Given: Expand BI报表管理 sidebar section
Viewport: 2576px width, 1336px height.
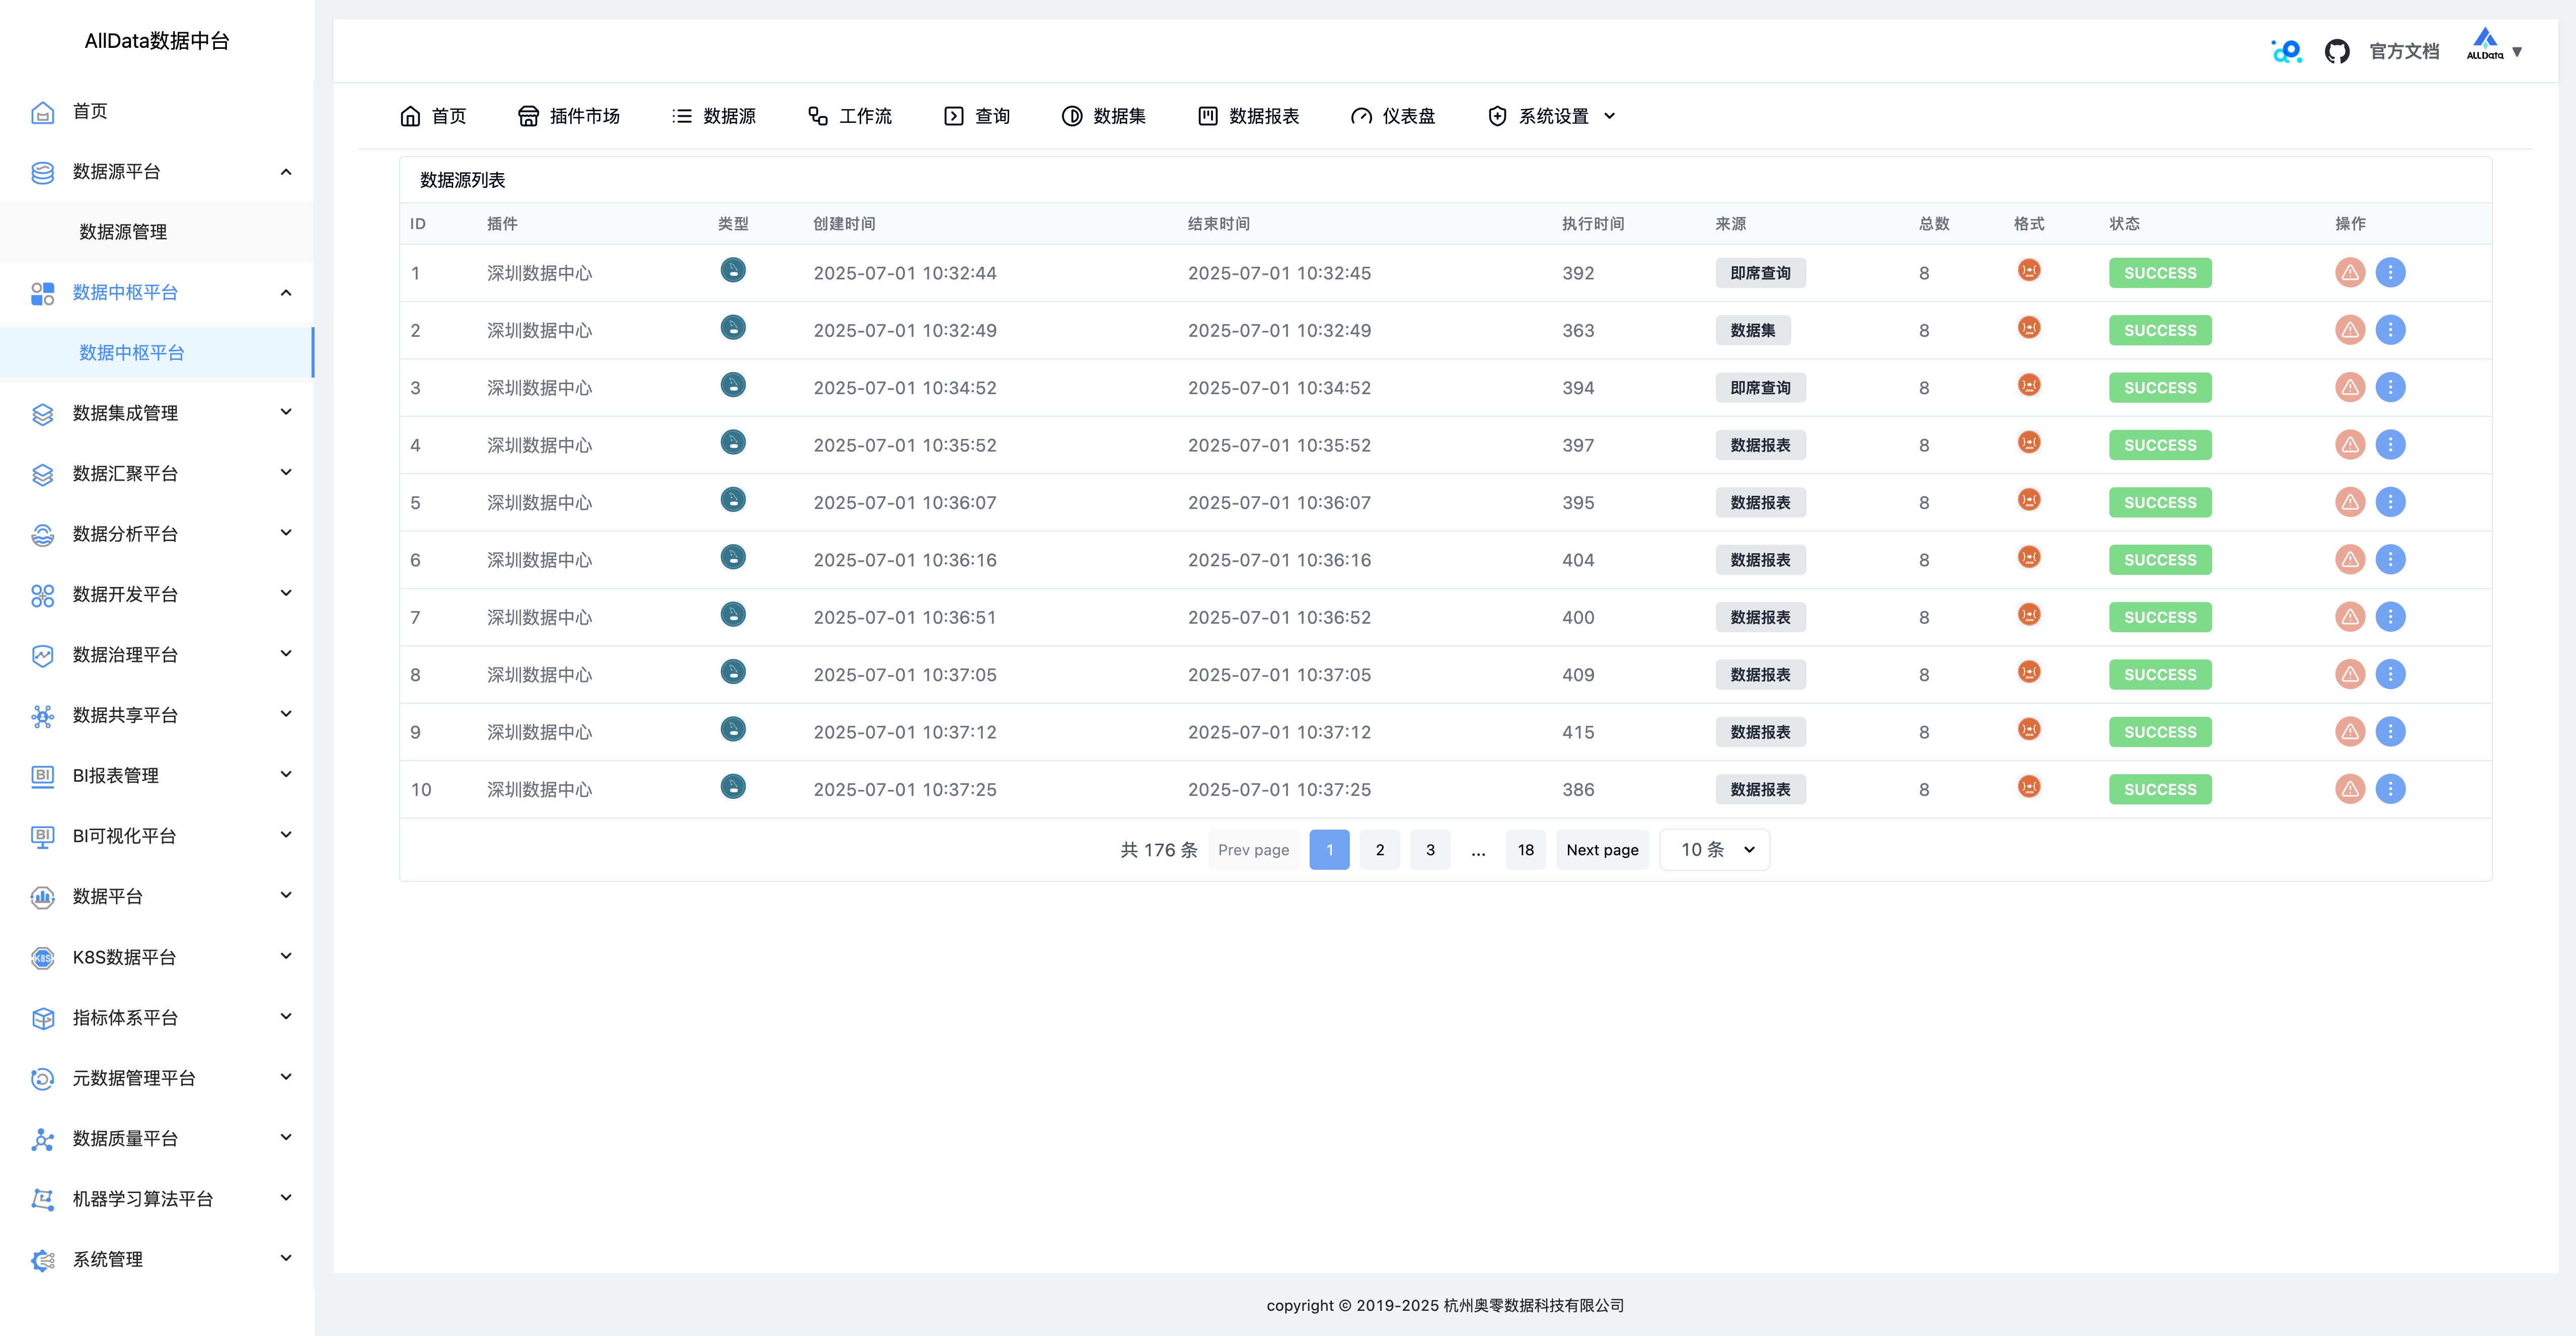Looking at the screenshot, I should [x=286, y=774].
